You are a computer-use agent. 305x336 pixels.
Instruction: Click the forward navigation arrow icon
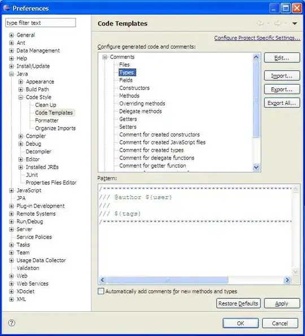click(x=277, y=23)
